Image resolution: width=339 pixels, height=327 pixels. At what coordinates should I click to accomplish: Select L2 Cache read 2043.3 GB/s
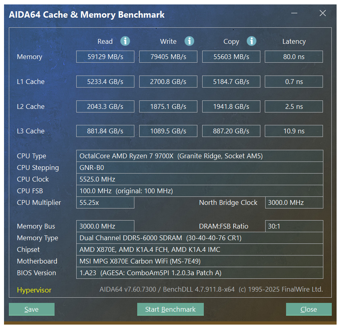(105, 106)
